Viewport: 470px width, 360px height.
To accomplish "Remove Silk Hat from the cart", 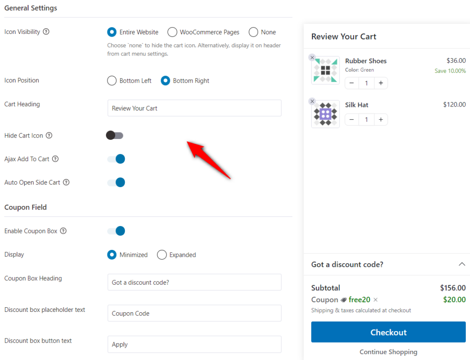I will click(312, 101).
